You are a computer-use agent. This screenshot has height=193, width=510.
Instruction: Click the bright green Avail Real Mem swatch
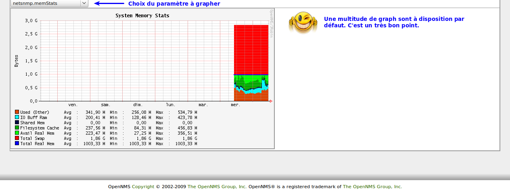(17, 133)
